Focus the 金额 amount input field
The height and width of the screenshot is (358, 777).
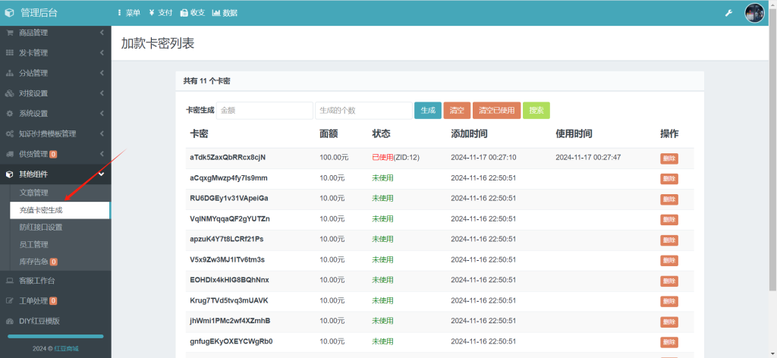tap(264, 111)
